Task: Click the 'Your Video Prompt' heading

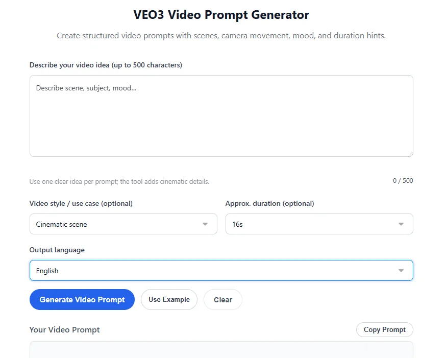Action: [x=64, y=330]
